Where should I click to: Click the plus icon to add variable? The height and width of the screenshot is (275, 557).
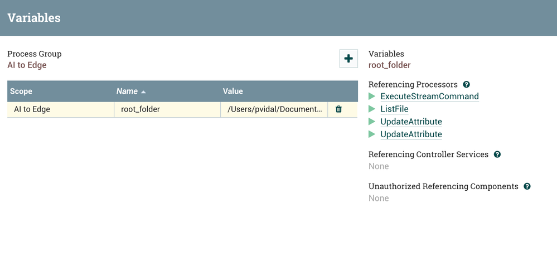[x=348, y=59]
